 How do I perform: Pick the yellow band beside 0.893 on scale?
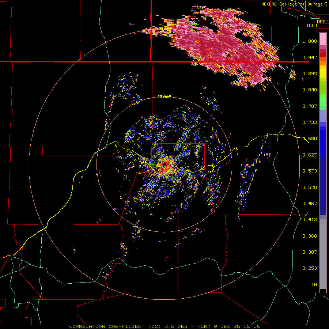323,73
